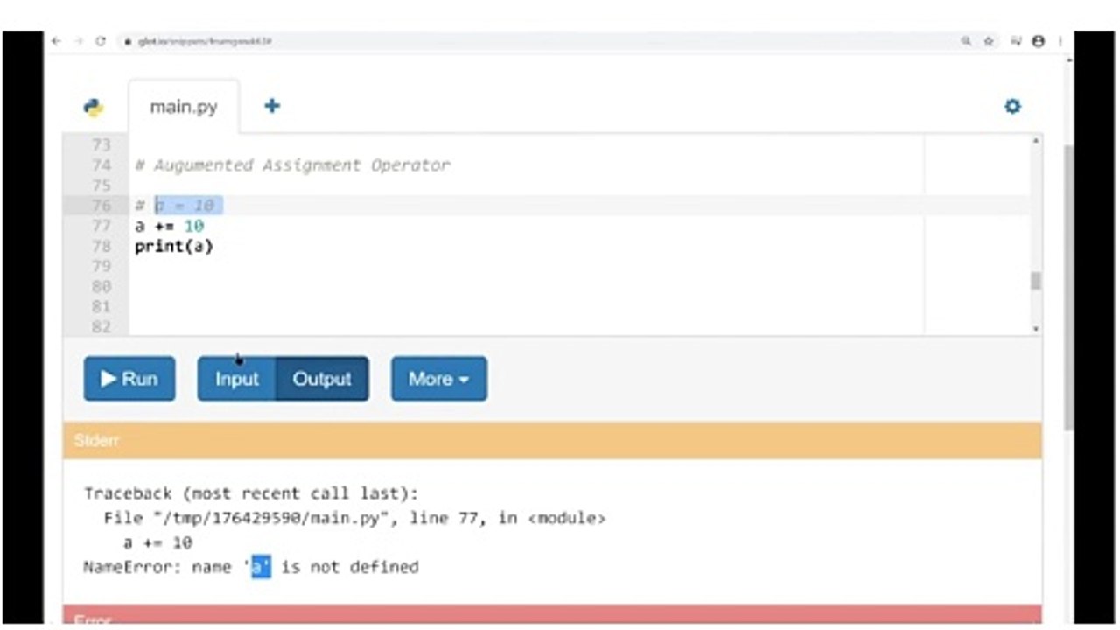Switch to the Input view

pos(236,379)
